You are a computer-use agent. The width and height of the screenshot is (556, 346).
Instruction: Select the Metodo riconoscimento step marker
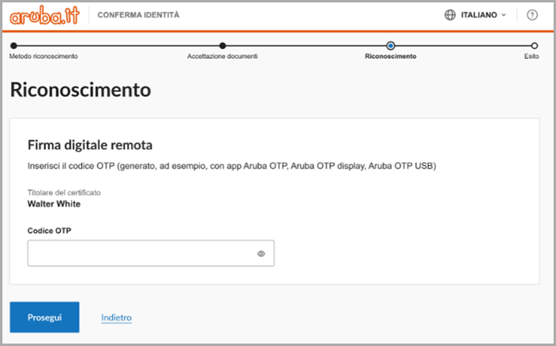[14, 46]
